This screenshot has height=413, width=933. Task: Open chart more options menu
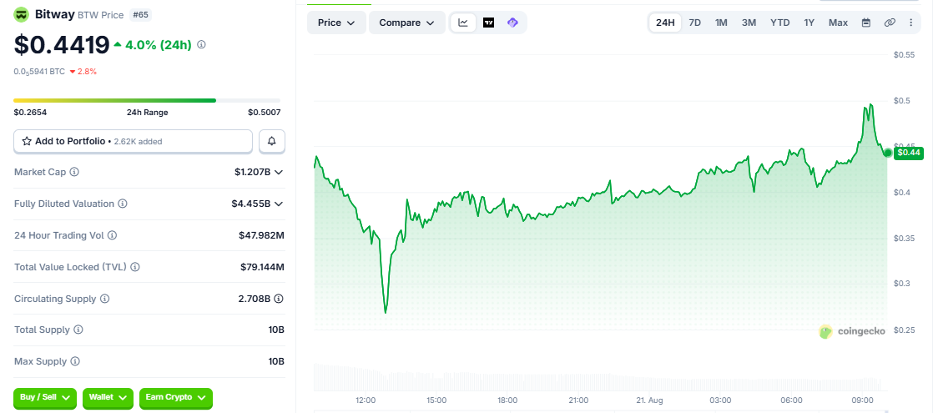pyautogui.click(x=911, y=23)
